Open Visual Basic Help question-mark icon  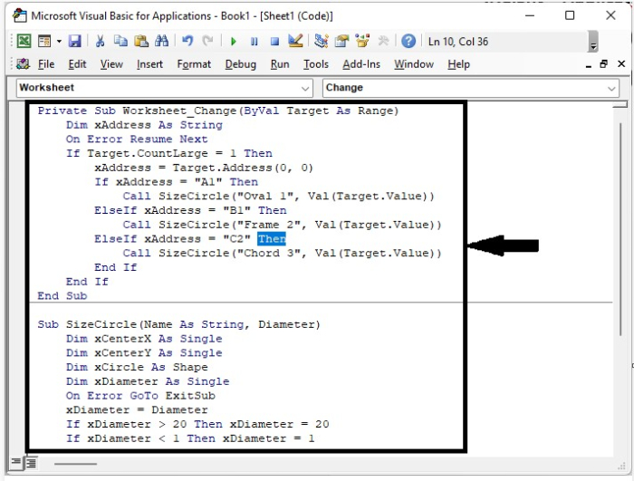tap(408, 42)
